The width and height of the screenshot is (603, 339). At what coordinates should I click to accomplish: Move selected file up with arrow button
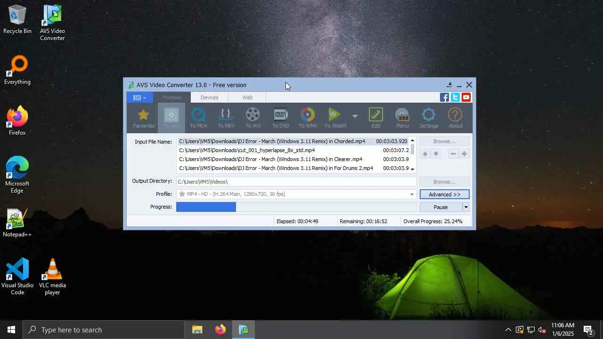(425, 154)
